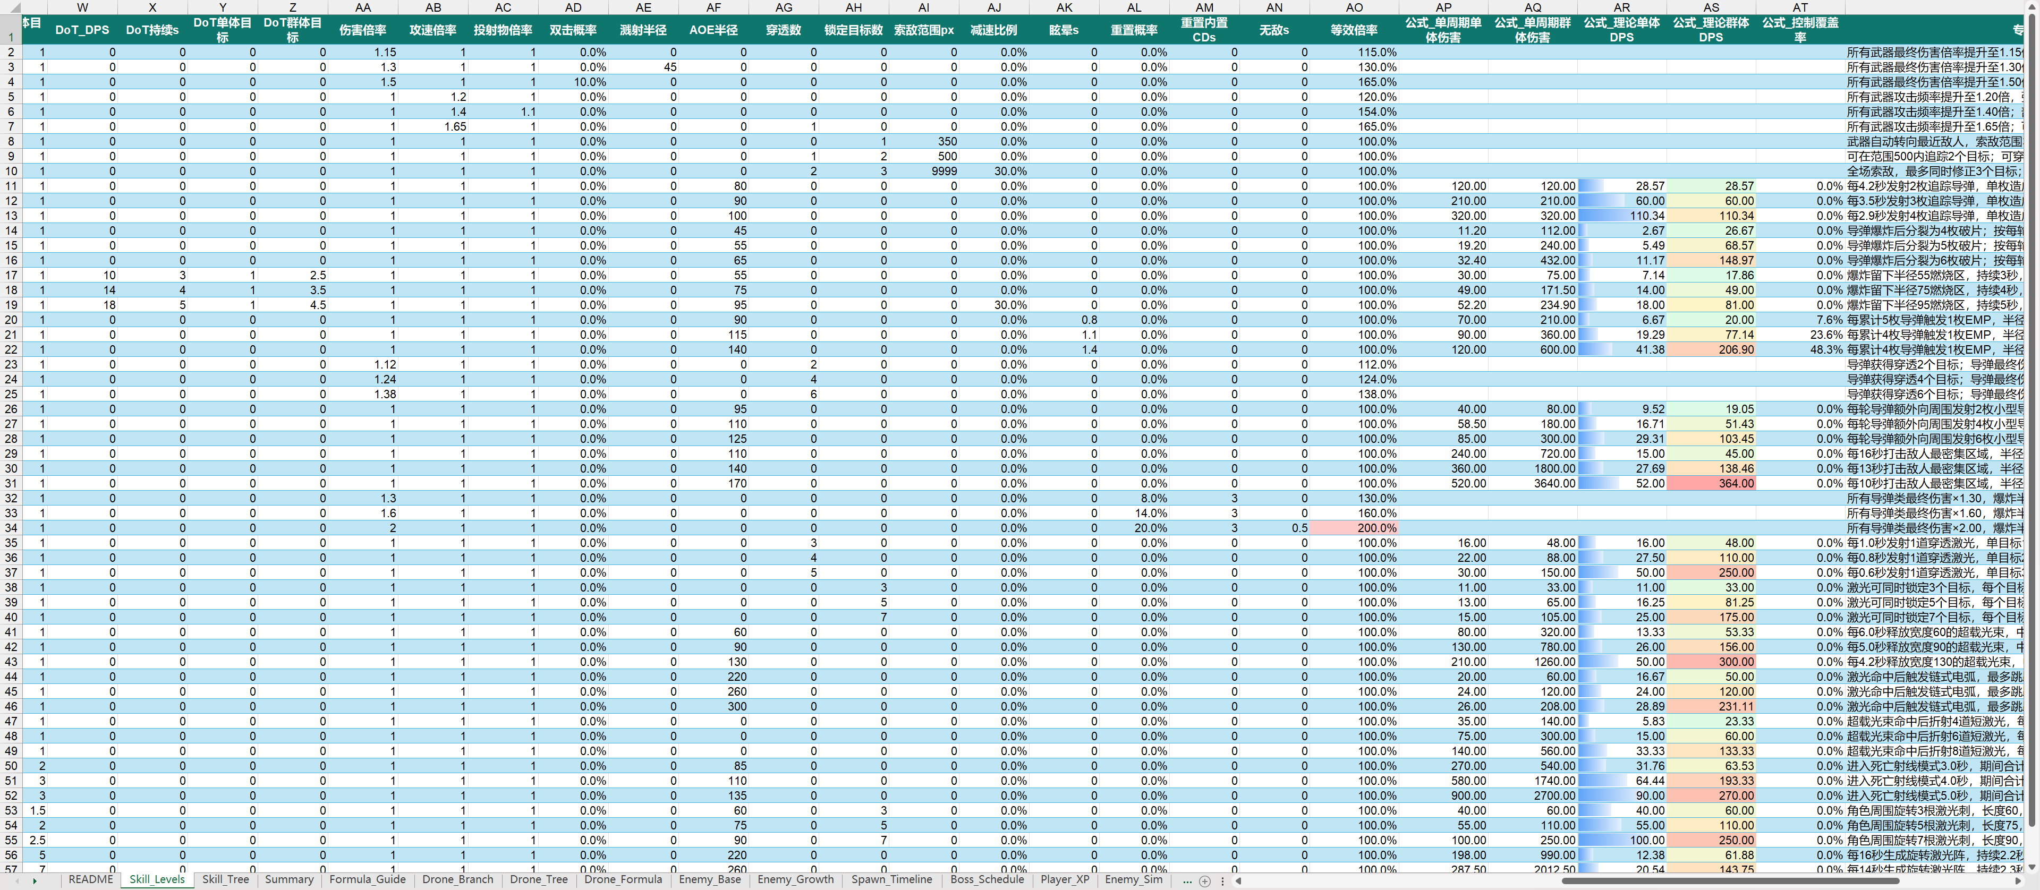Click the 投射物倍率 header cell
2040x890 pixels.
click(x=503, y=30)
